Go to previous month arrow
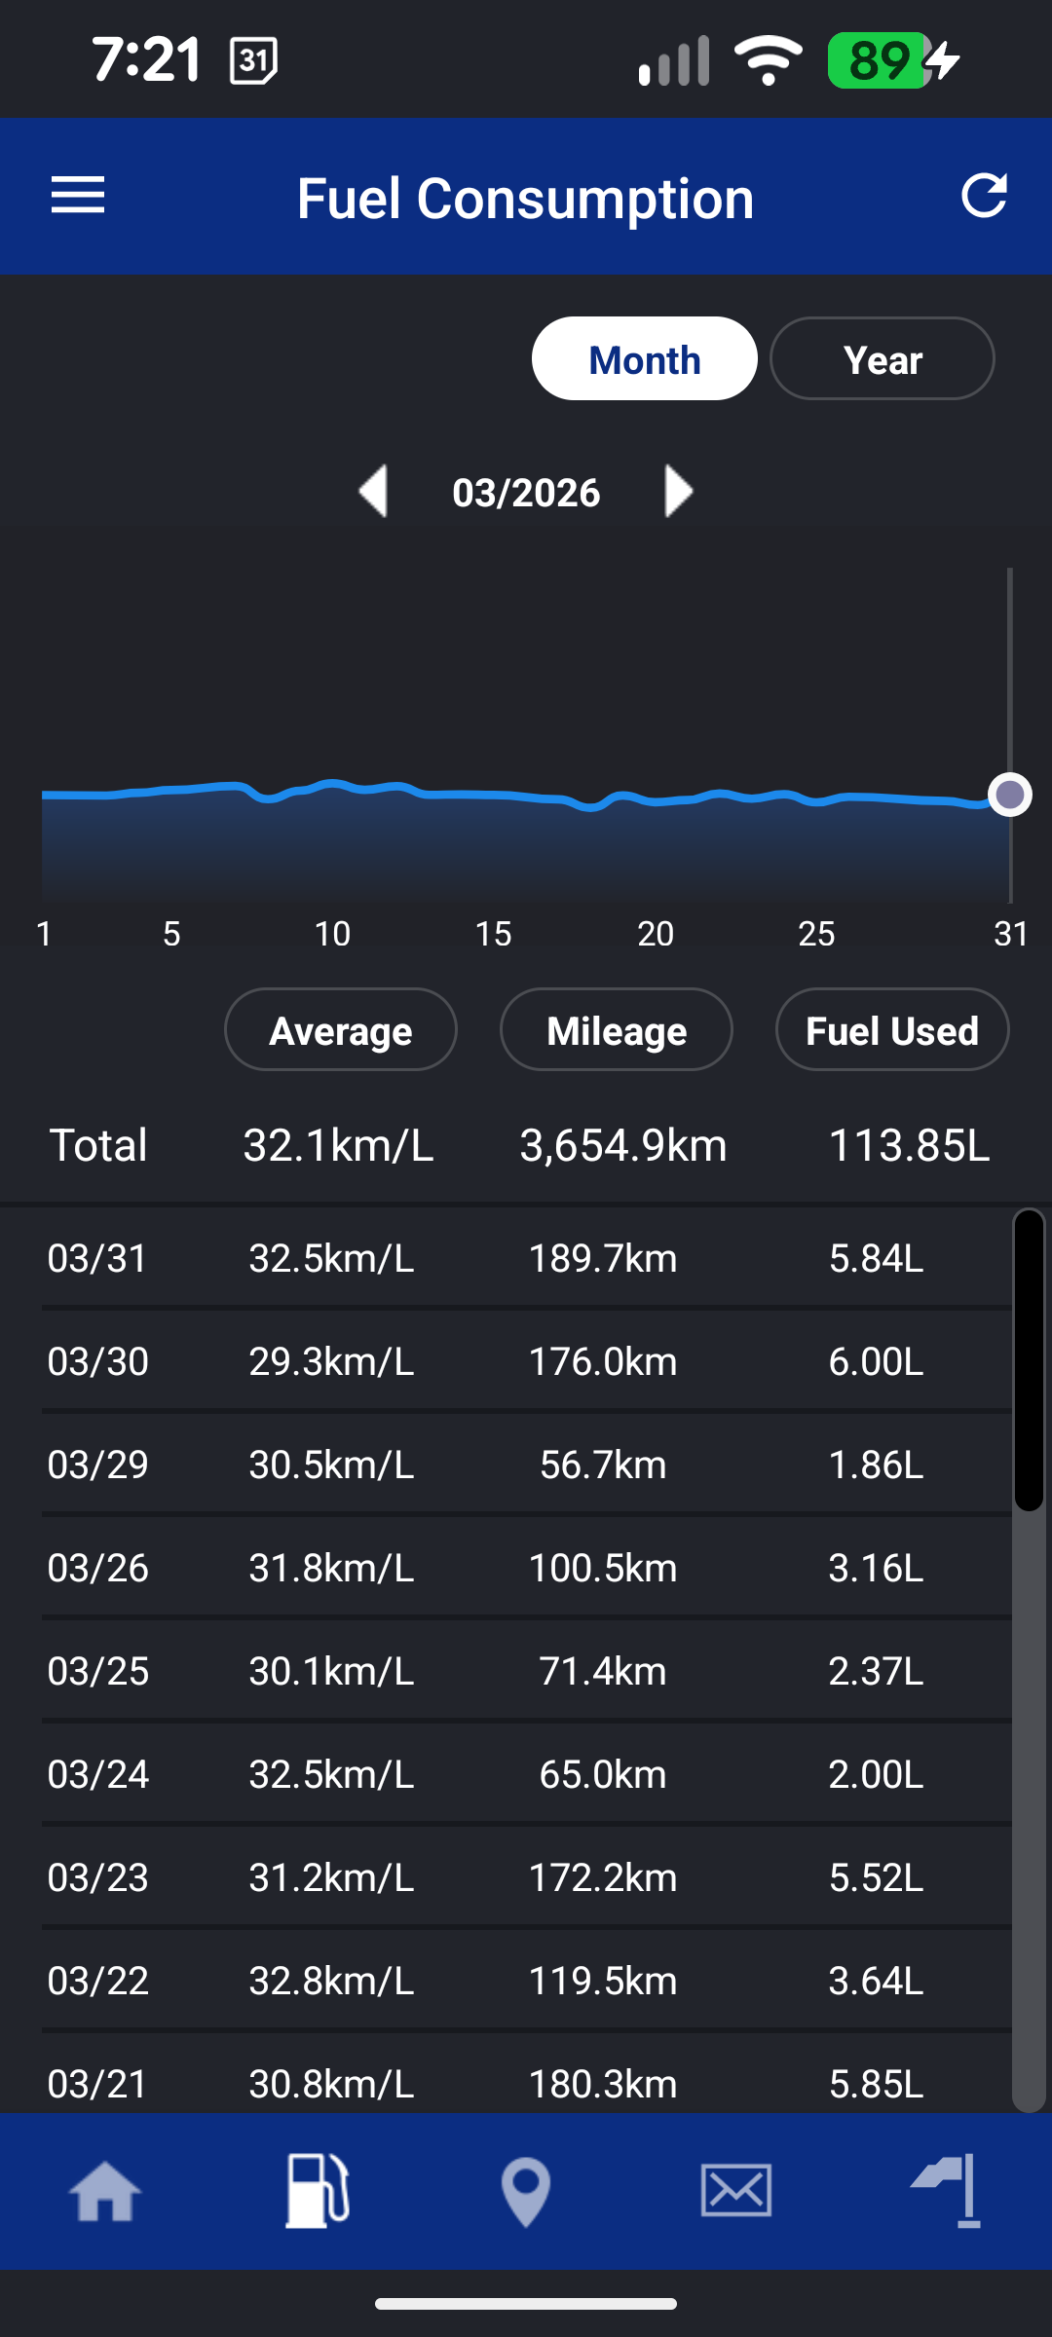 374,491
